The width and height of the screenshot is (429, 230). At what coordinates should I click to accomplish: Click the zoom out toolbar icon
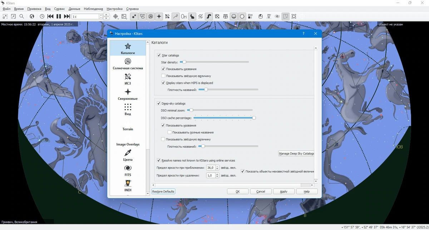point(13,16)
